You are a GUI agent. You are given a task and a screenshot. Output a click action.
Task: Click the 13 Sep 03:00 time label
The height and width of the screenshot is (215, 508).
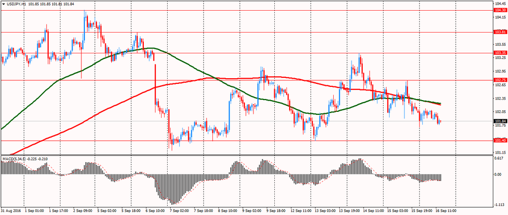coord(325,210)
